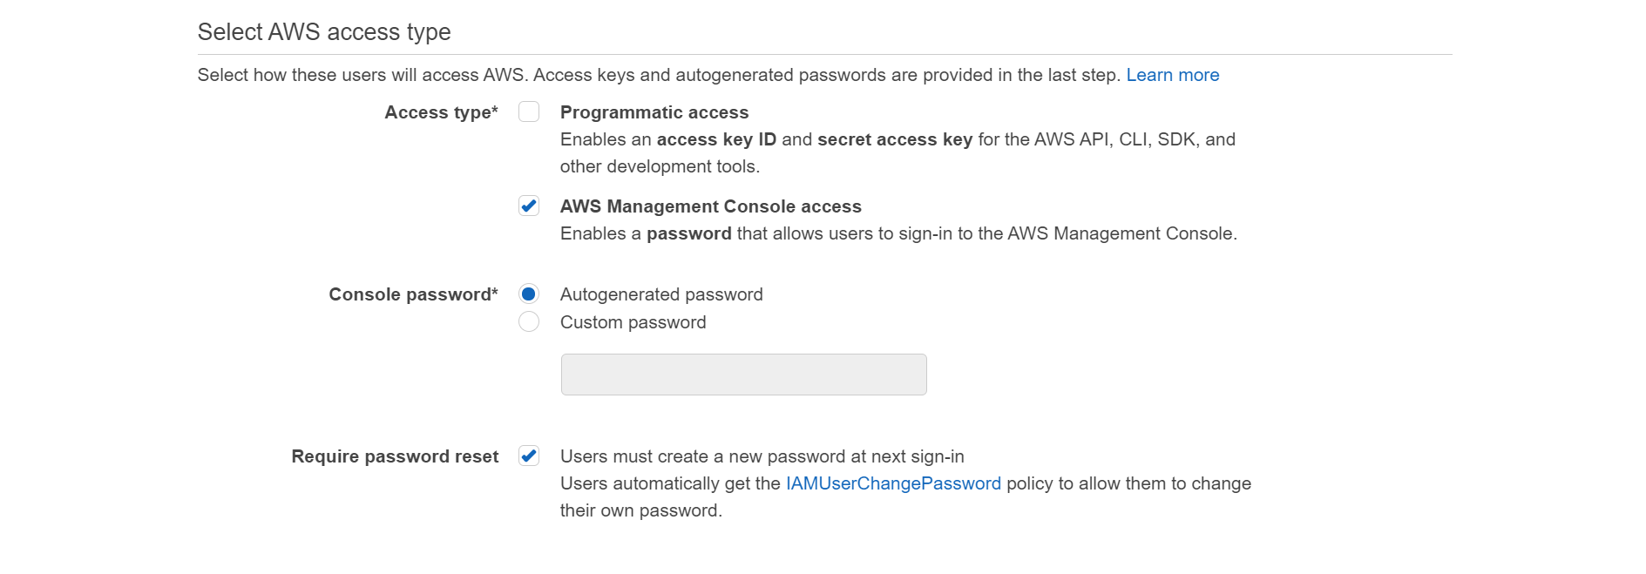Enable the Programmatic access checkbox
Image resolution: width=1646 pixels, height=574 pixels.
coord(529,112)
